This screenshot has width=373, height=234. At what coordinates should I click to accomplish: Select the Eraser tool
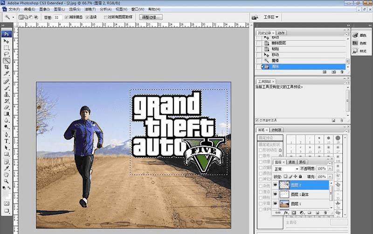(7, 107)
